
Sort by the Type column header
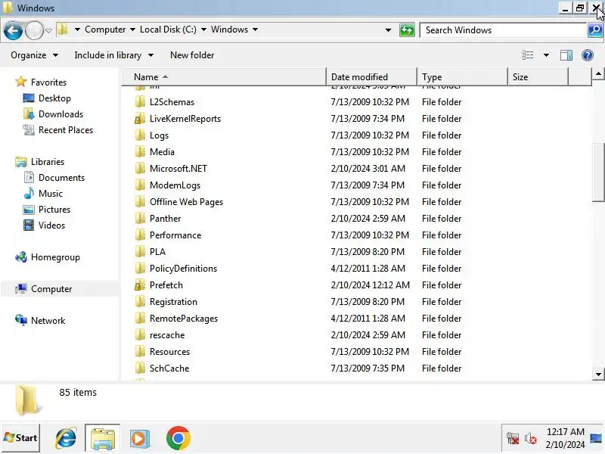[462, 77]
